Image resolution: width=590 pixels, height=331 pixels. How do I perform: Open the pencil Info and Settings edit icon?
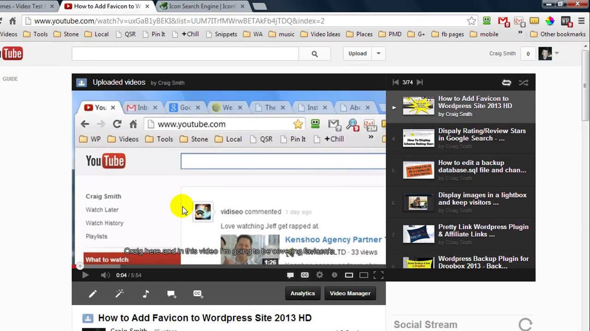pyautogui.click(x=93, y=294)
